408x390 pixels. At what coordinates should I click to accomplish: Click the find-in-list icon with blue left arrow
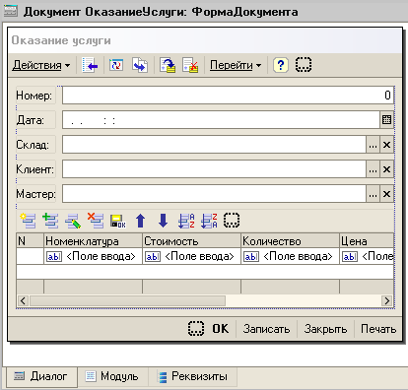[90, 65]
